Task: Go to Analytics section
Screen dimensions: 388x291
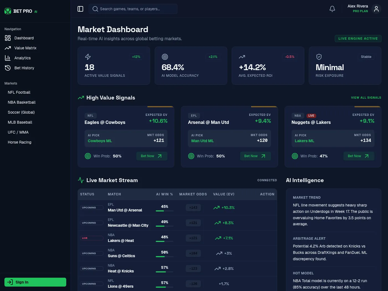Action: coord(35,58)
